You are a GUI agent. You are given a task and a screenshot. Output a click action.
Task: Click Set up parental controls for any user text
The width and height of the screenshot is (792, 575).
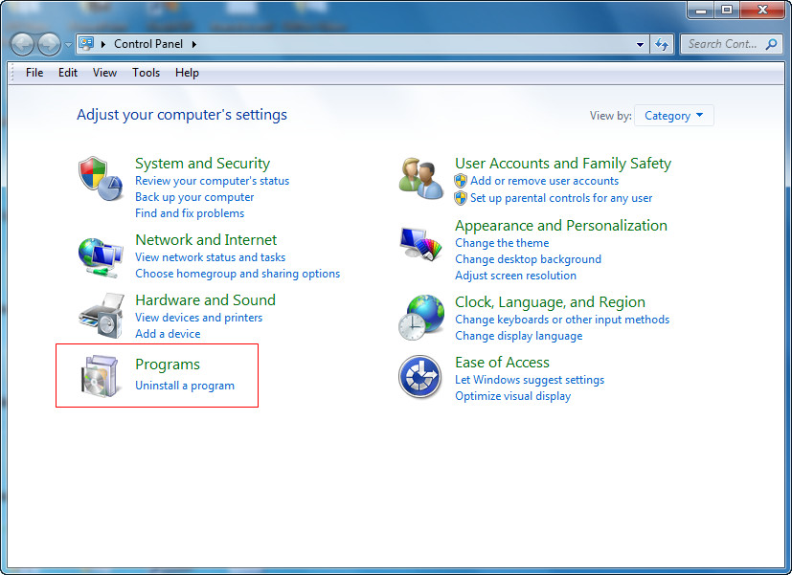[x=561, y=198]
